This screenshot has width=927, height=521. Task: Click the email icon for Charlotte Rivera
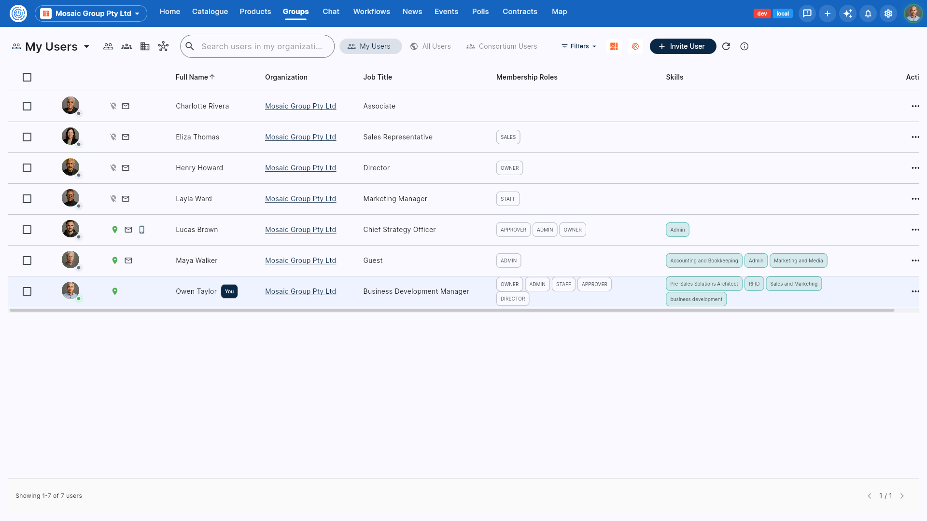[126, 106]
